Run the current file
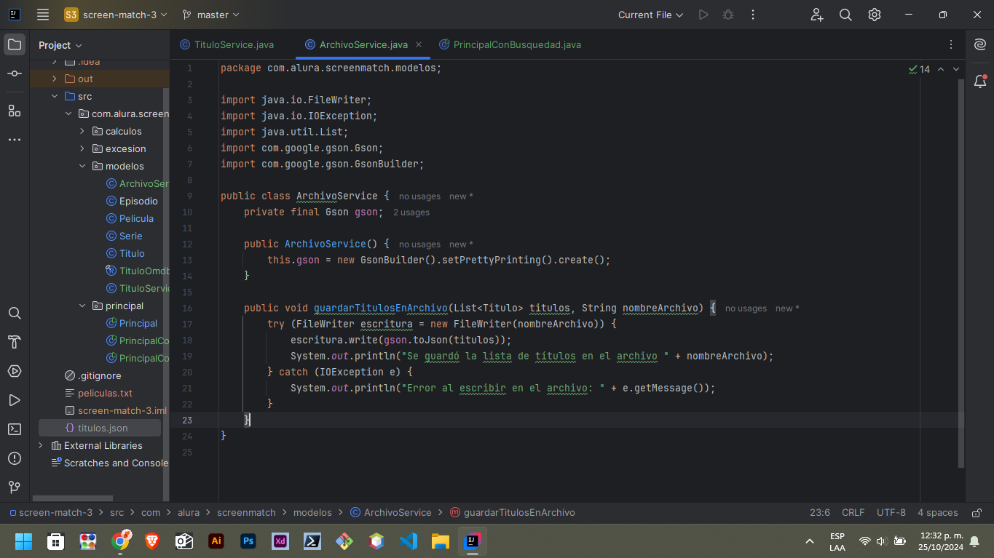994x558 pixels. click(x=703, y=15)
